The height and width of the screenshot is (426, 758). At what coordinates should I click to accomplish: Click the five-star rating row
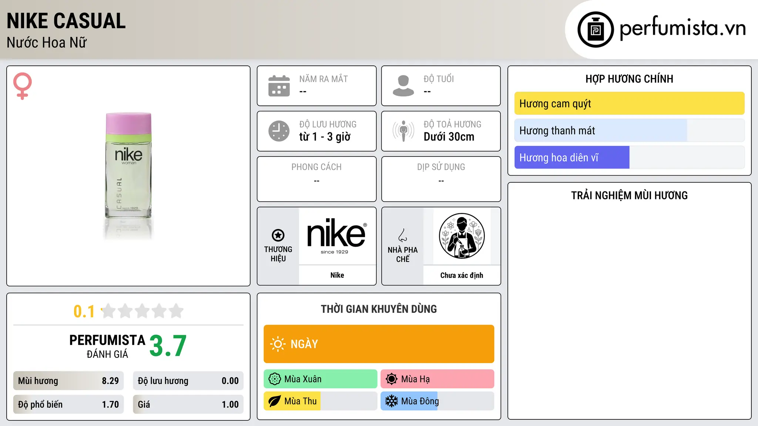[142, 311]
